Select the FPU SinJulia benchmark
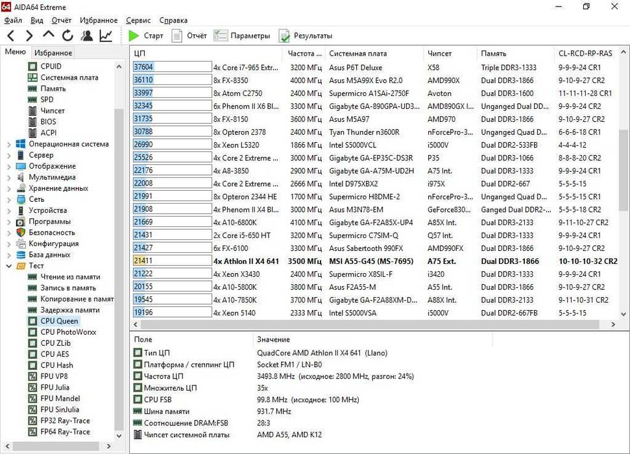 [x=60, y=409]
